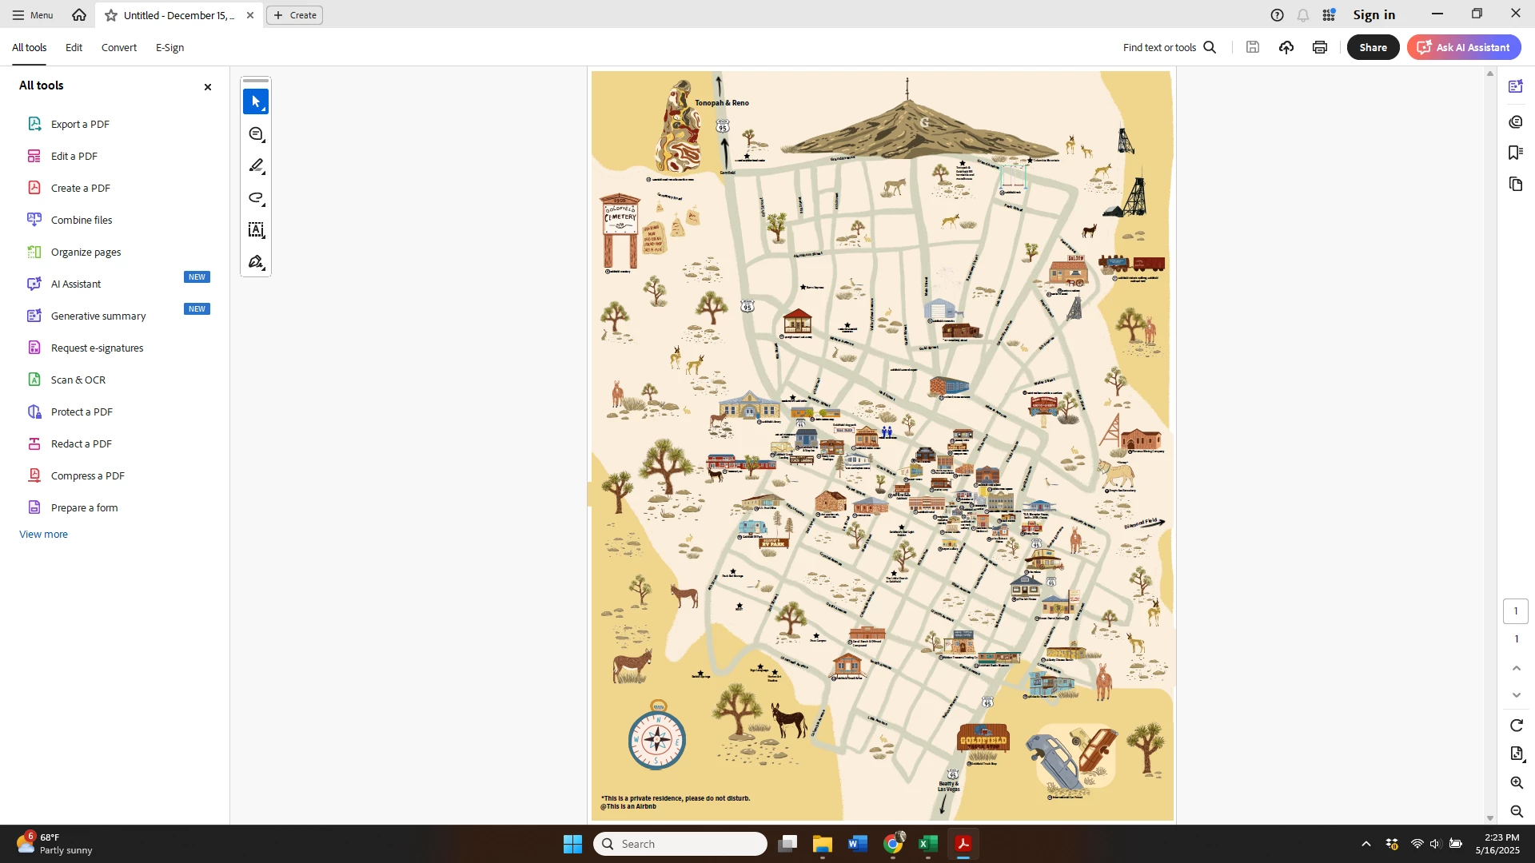This screenshot has width=1535, height=863.
Task: Choose the freehand draw tool
Action: pyautogui.click(x=256, y=197)
